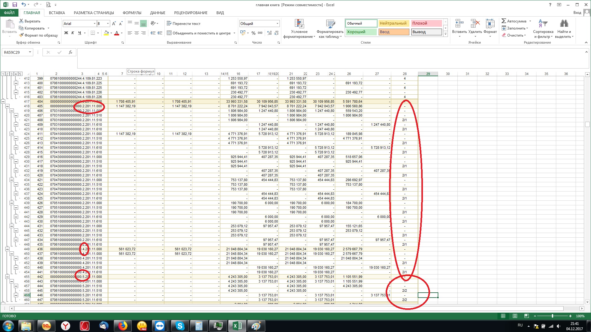Click the Conditional Formatting icon
Image resolution: width=591 pixels, height=332 pixels.
click(299, 24)
